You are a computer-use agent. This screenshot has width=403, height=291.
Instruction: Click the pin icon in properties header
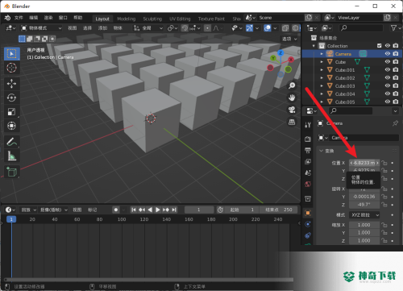[x=395, y=123]
